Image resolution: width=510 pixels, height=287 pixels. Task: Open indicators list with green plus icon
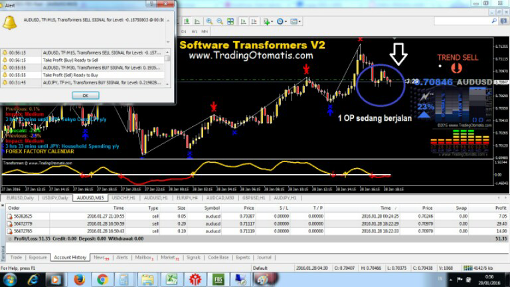click(266, 21)
